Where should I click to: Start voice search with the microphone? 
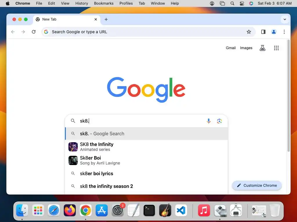point(209,121)
